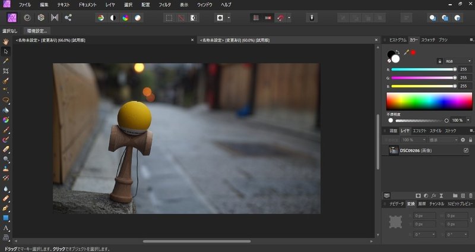
Task: Click the Share icon in the toolbar
Action: coord(68,18)
